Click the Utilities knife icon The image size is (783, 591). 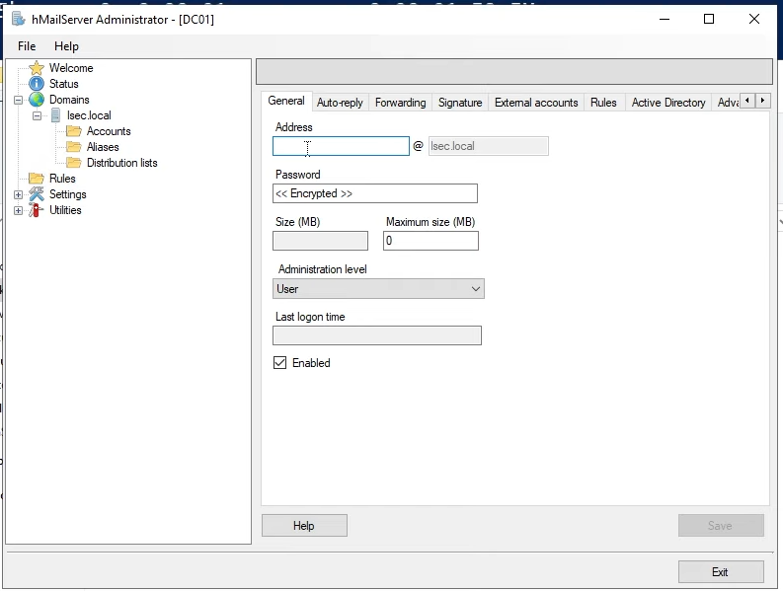pos(36,210)
